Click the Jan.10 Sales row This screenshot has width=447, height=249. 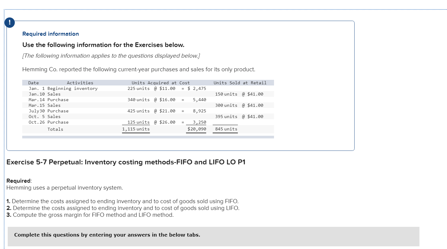tap(45, 94)
